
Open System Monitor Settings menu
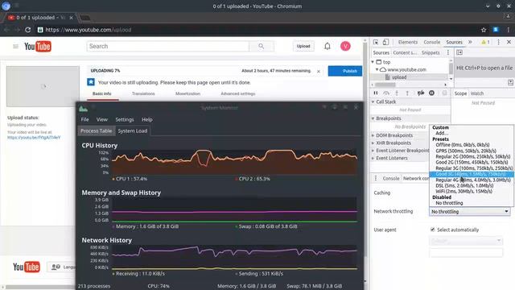(x=125, y=120)
